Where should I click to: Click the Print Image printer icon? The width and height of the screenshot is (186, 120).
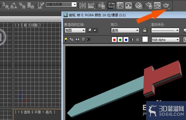click(83, 39)
